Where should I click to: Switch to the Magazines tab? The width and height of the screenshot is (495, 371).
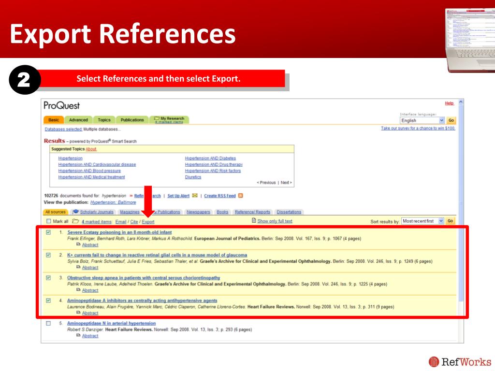point(130,212)
